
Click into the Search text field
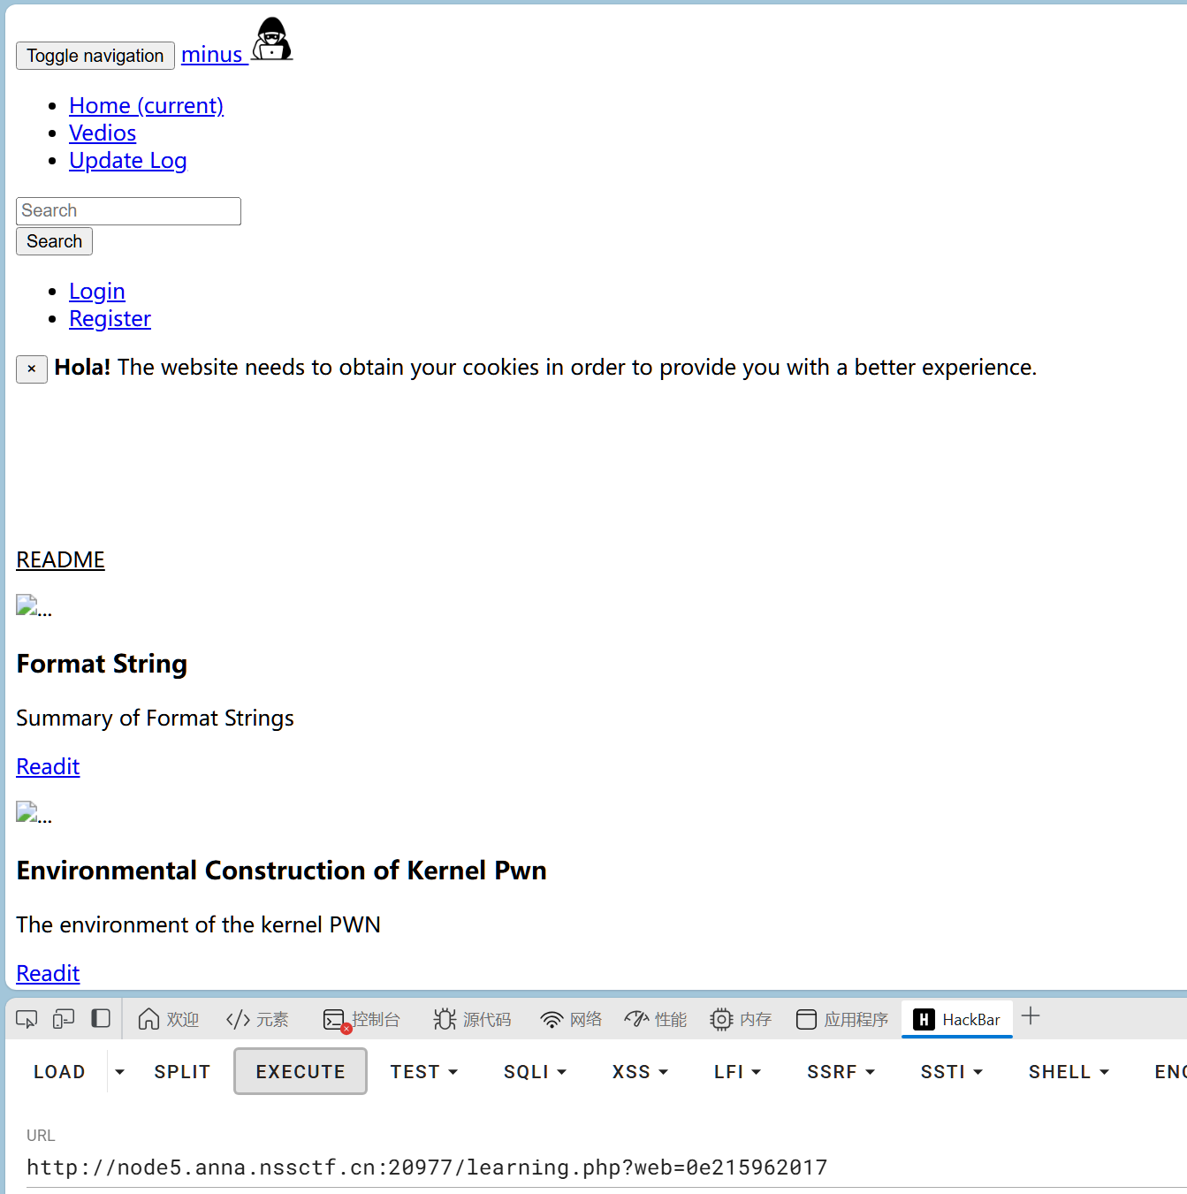pos(128,211)
